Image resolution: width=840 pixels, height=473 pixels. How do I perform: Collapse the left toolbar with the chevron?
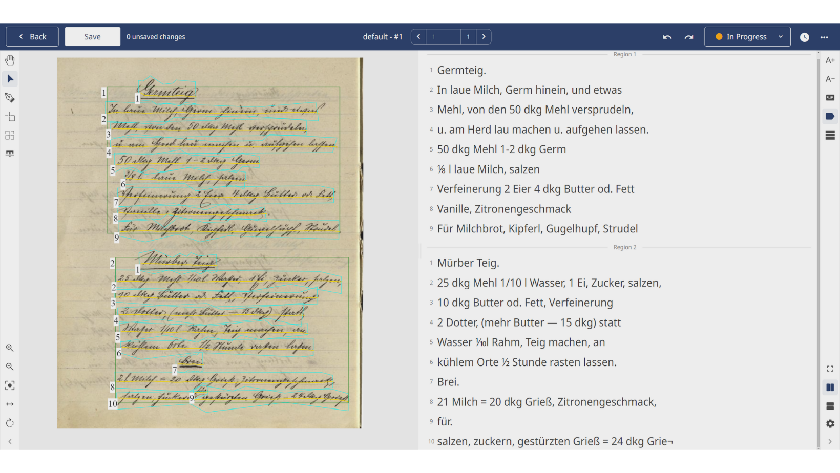[10, 441]
